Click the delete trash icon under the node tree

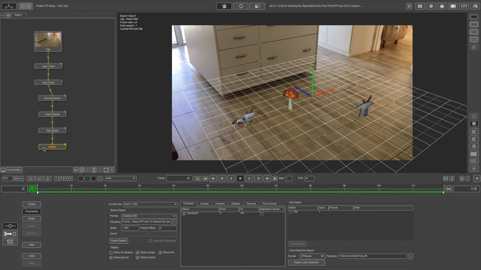click(x=94, y=170)
